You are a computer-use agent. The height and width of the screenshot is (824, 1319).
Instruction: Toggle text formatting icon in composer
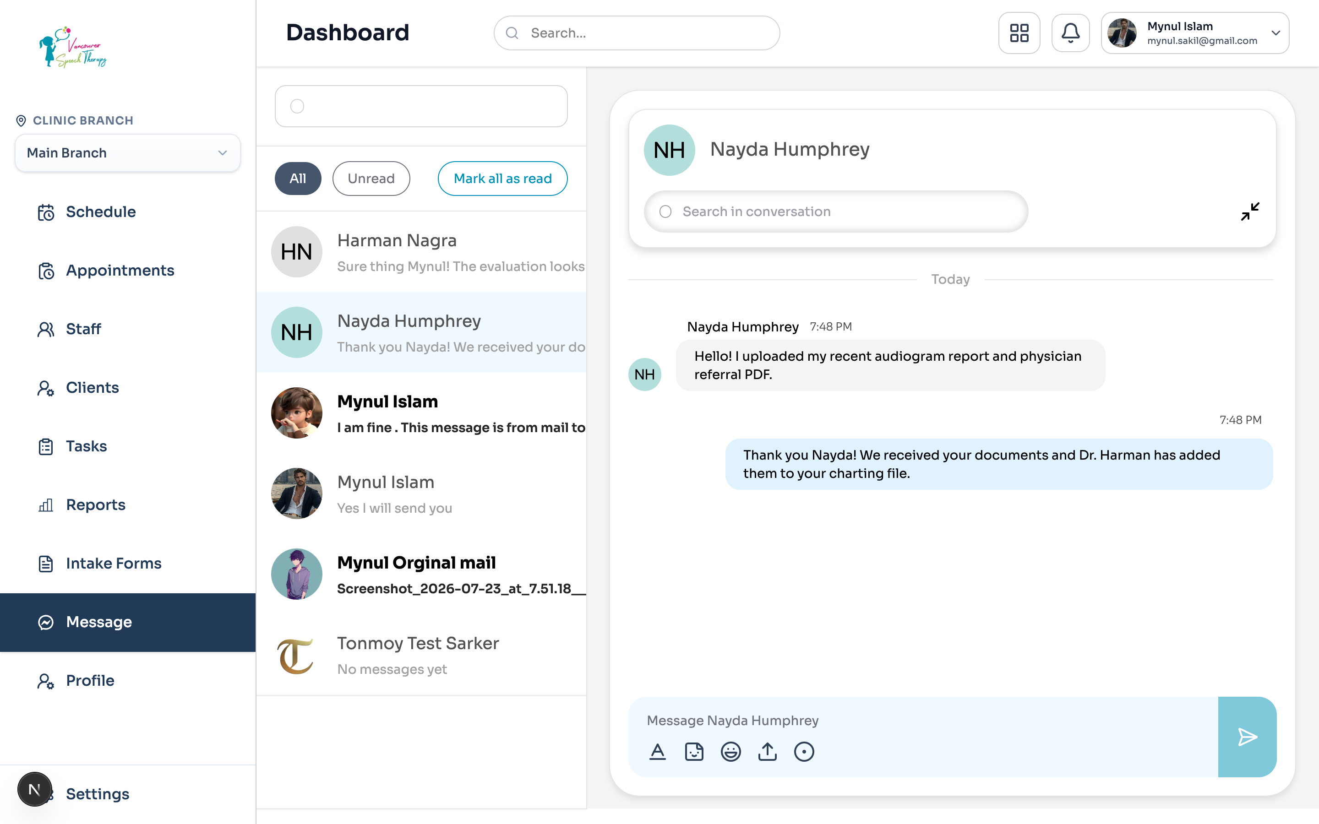point(657,752)
